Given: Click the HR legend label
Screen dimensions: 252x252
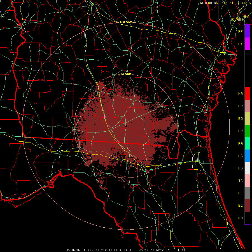Looking at the screenshot, I should click(241, 131).
